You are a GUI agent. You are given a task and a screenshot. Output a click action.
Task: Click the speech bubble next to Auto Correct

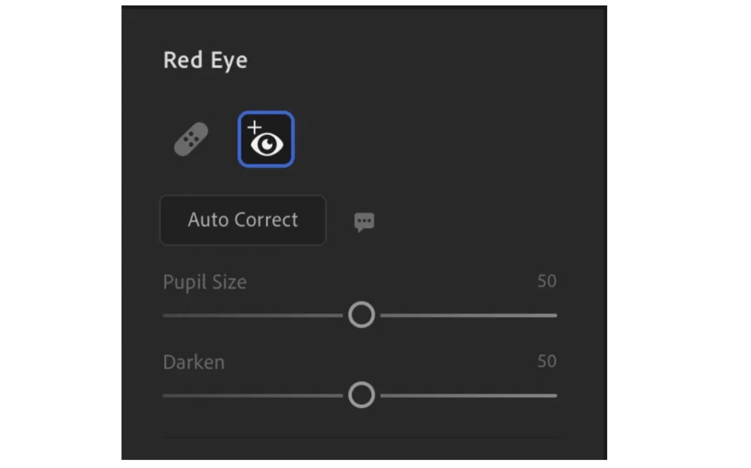click(x=363, y=221)
